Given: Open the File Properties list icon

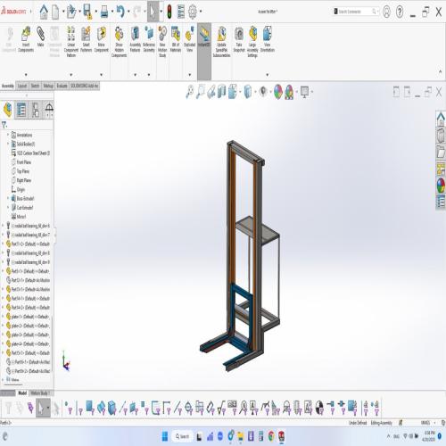Looking at the screenshot, I should pyautogui.click(x=181, y=12).
